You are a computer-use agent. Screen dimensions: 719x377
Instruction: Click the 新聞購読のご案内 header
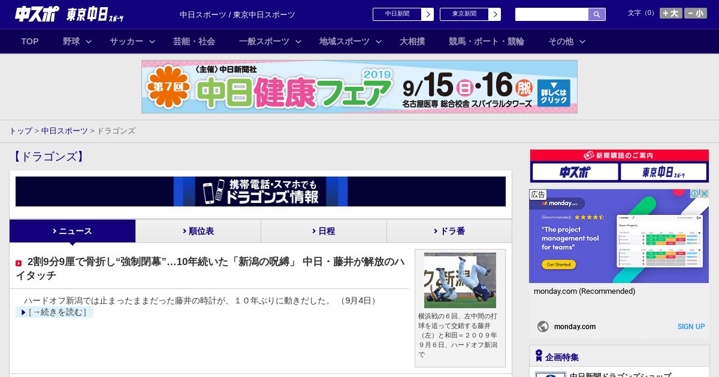coord(619,155)
